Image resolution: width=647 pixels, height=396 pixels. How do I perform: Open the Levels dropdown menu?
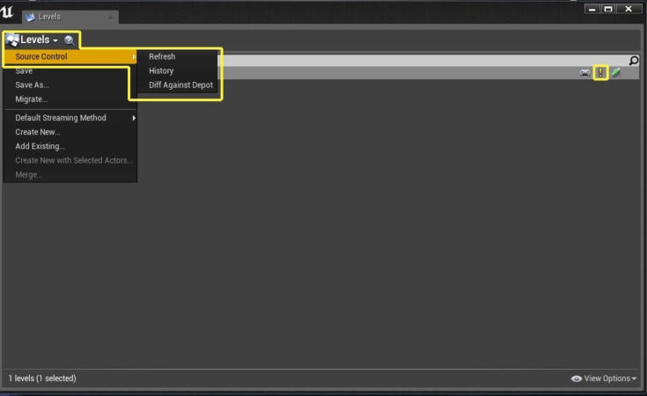point(40,40)
